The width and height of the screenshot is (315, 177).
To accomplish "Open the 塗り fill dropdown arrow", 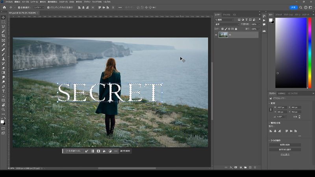I will [259, 29].
